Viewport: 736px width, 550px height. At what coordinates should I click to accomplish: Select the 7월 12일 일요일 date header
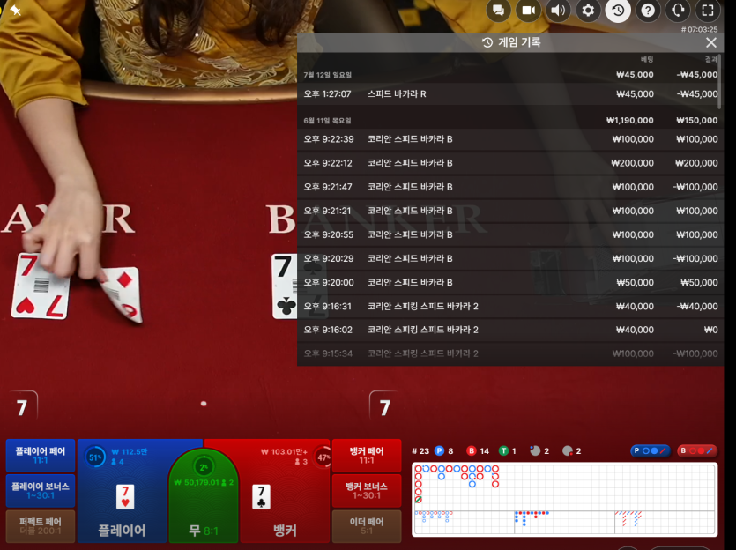tap(328, 75)
